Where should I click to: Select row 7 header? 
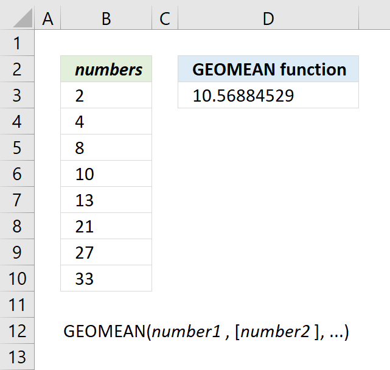pos(17,200)
